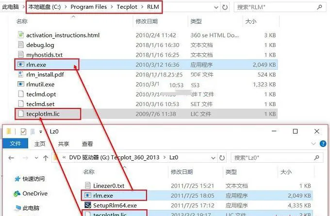
Task: Select 此电脑 in navigation pane
Action: pos(31,208)
